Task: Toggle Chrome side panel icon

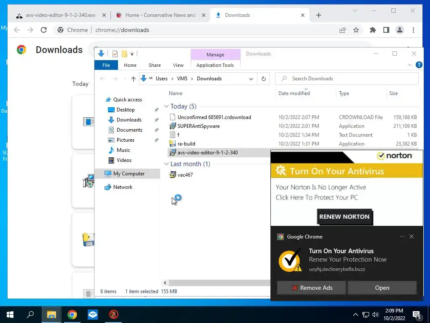Action: [386, 30]
